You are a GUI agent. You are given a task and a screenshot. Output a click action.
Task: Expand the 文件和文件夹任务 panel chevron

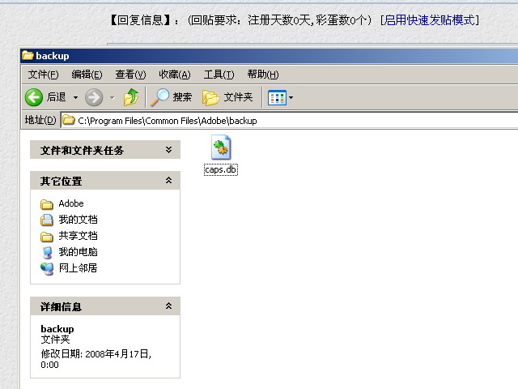169,150
